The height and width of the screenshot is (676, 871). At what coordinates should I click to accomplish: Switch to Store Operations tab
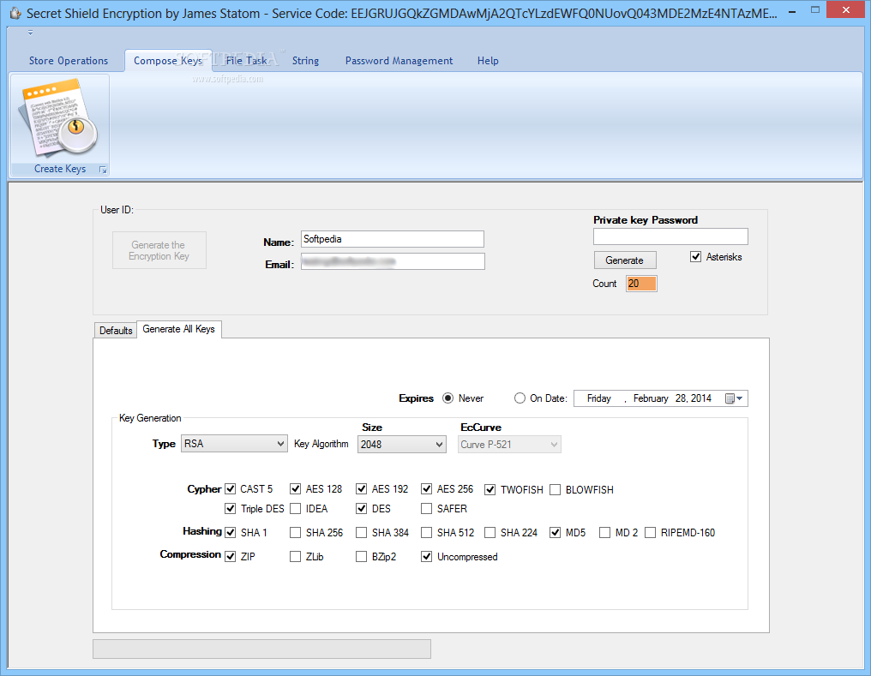[69, 61]
